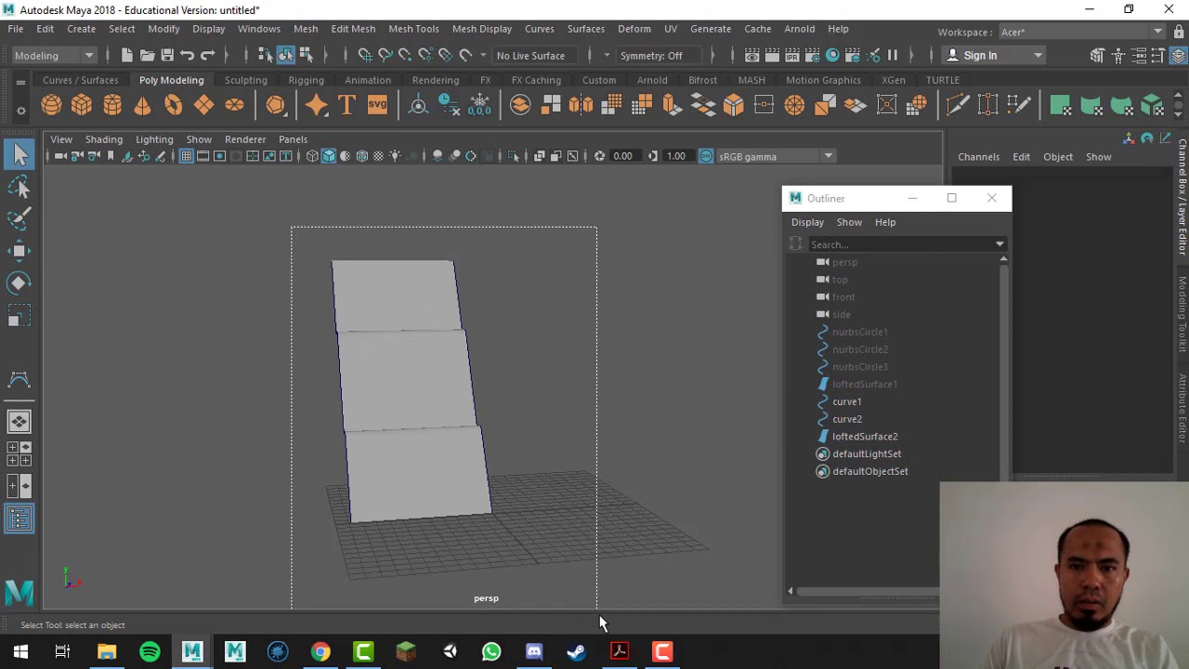Open the Modeling menu set dropdown
This screenshot has width=1189, height=669.
click(53, 56)
